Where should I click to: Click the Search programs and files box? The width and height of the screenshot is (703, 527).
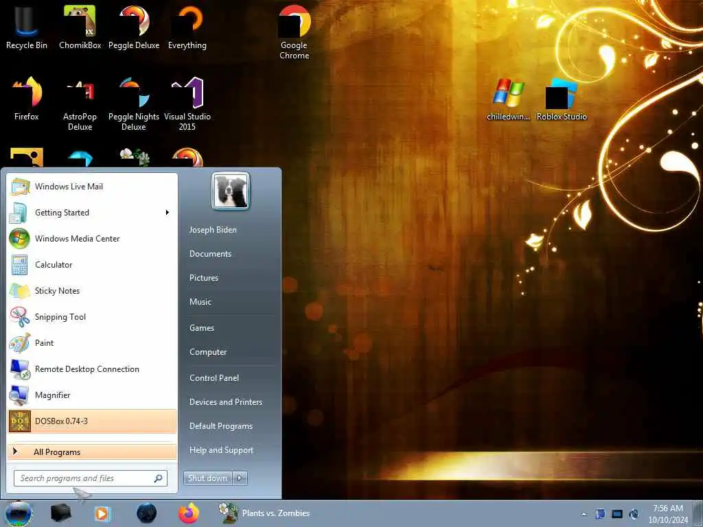[91, 478]
